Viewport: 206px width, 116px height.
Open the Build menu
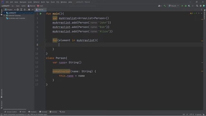pyautogui.click(x=43, y=2)
